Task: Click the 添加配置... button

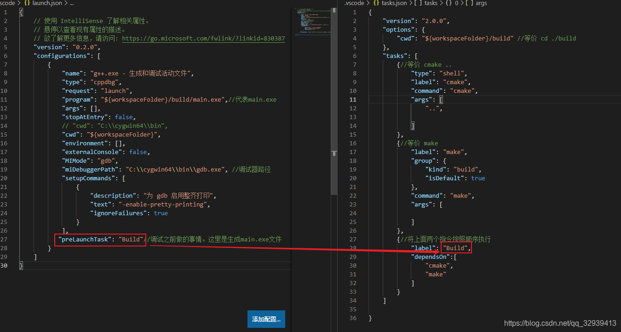Action: coord(266,319)
